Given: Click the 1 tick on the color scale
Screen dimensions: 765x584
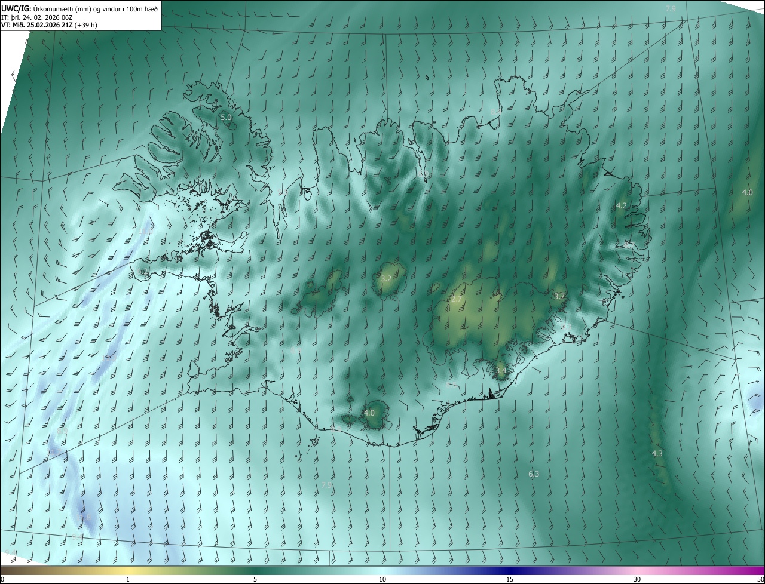Looking at the screenshot, I should (x=128, y=579).
